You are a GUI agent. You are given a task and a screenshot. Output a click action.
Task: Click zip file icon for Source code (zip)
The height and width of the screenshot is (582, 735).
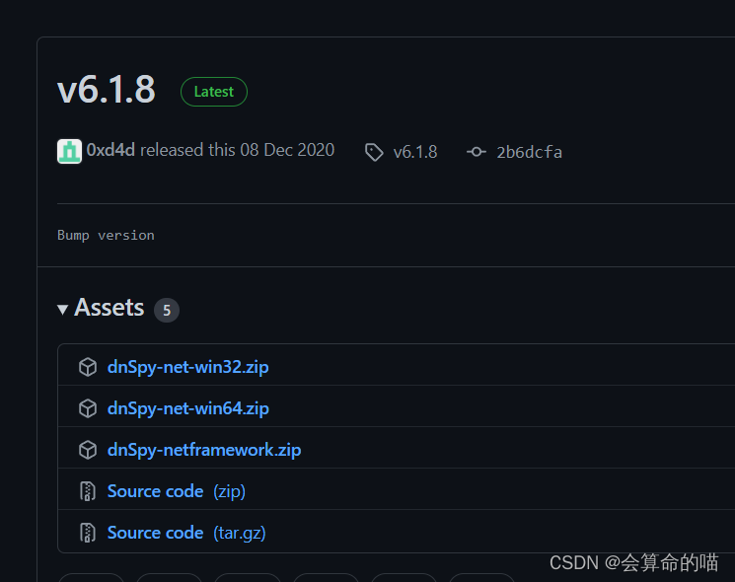coord(88,491)
